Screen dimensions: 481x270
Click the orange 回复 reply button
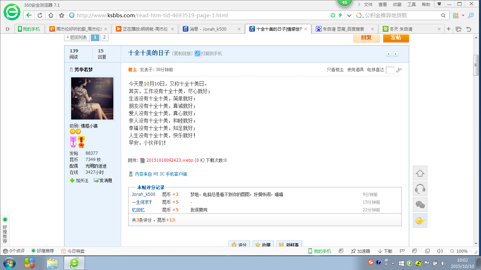click(x=367, y=38)
